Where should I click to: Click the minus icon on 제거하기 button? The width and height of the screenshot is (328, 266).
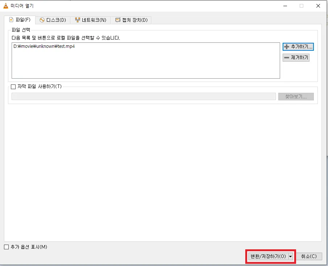click(287, 57)
